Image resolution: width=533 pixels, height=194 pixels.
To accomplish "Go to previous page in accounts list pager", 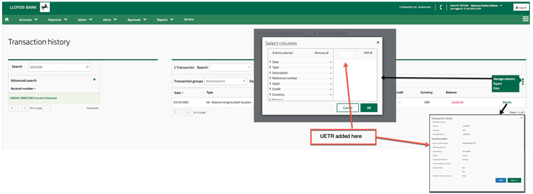I will (x=12, y=108).
